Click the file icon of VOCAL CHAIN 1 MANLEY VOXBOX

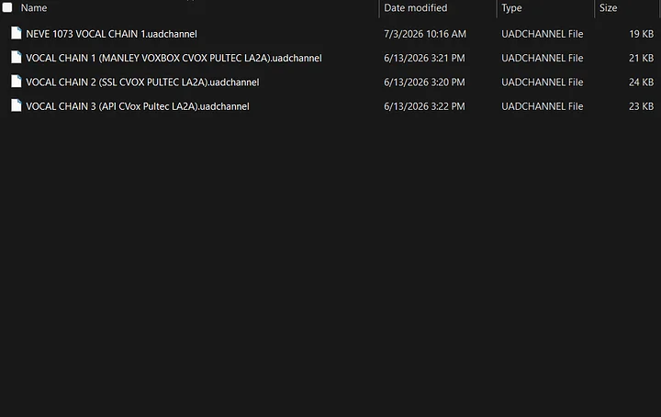16,57
